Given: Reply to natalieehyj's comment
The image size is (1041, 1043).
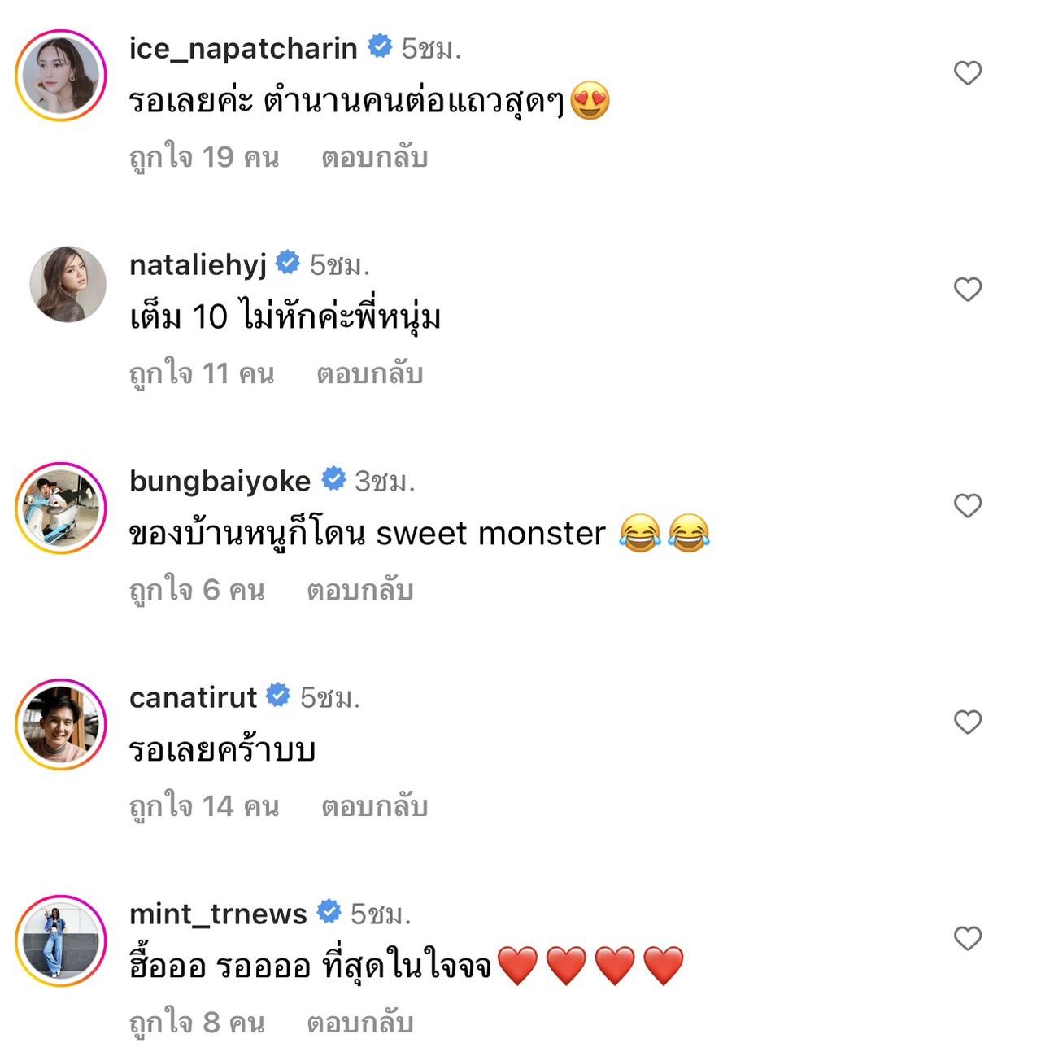Looking at the screenshot, I should tap(369, 373).
